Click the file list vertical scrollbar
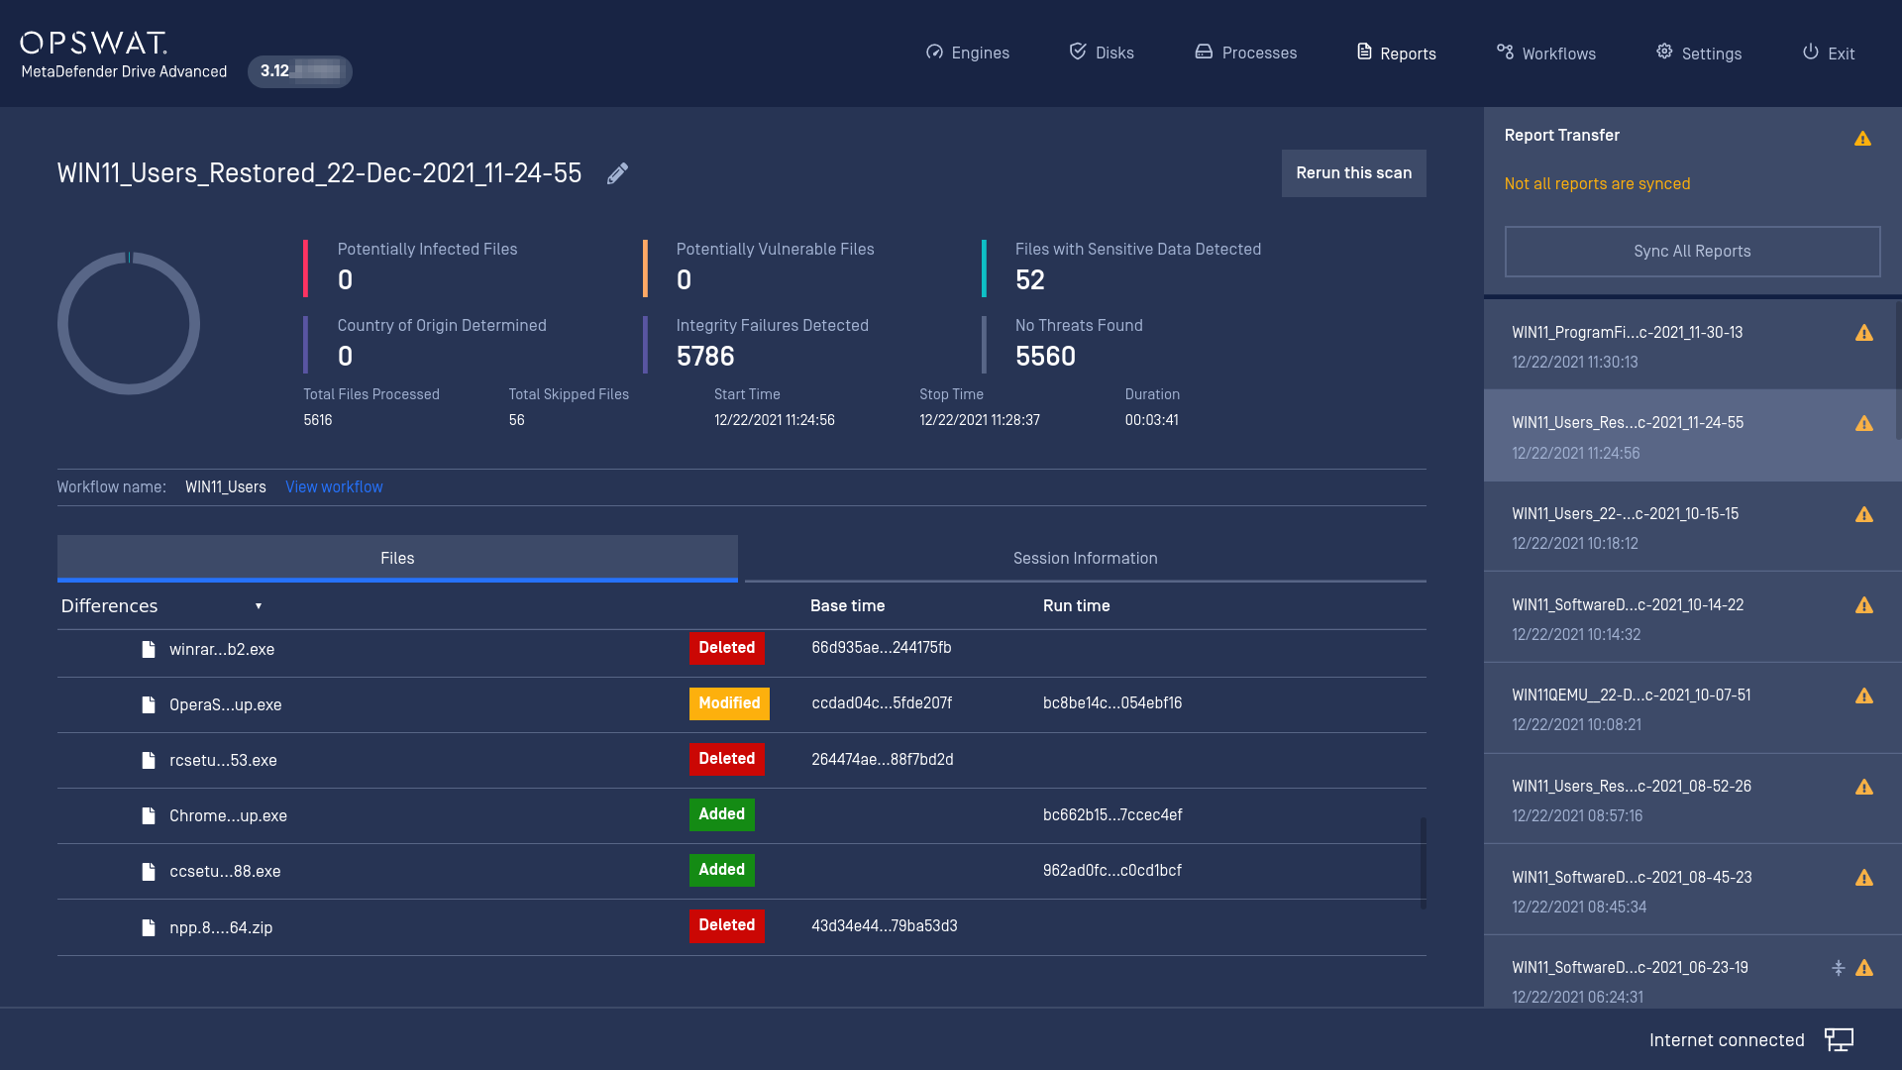The image size is (1902, 1070). (1424, 862)
